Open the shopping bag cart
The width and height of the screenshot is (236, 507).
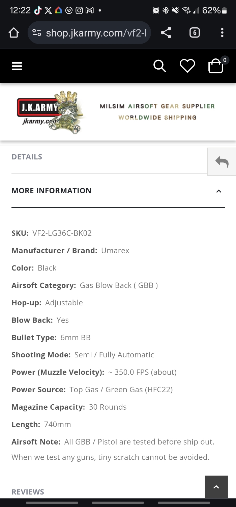216,66
